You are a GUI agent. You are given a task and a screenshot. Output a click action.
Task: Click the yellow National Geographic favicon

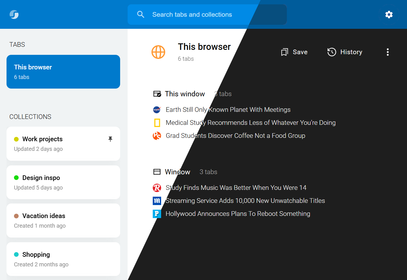coord(157,123)
